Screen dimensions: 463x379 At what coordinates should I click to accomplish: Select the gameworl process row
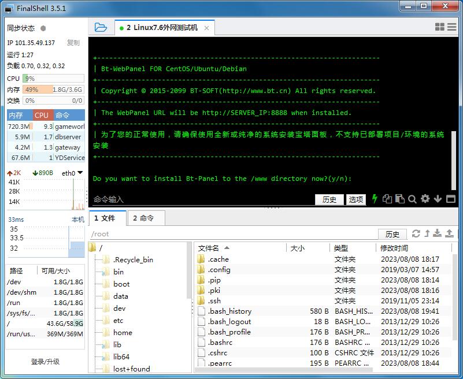[x=46, y=127]
